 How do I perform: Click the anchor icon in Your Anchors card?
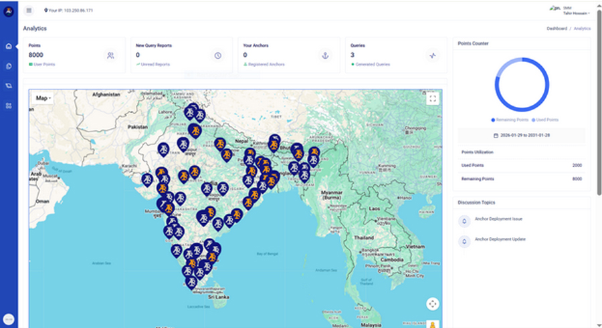click(325, 55)
